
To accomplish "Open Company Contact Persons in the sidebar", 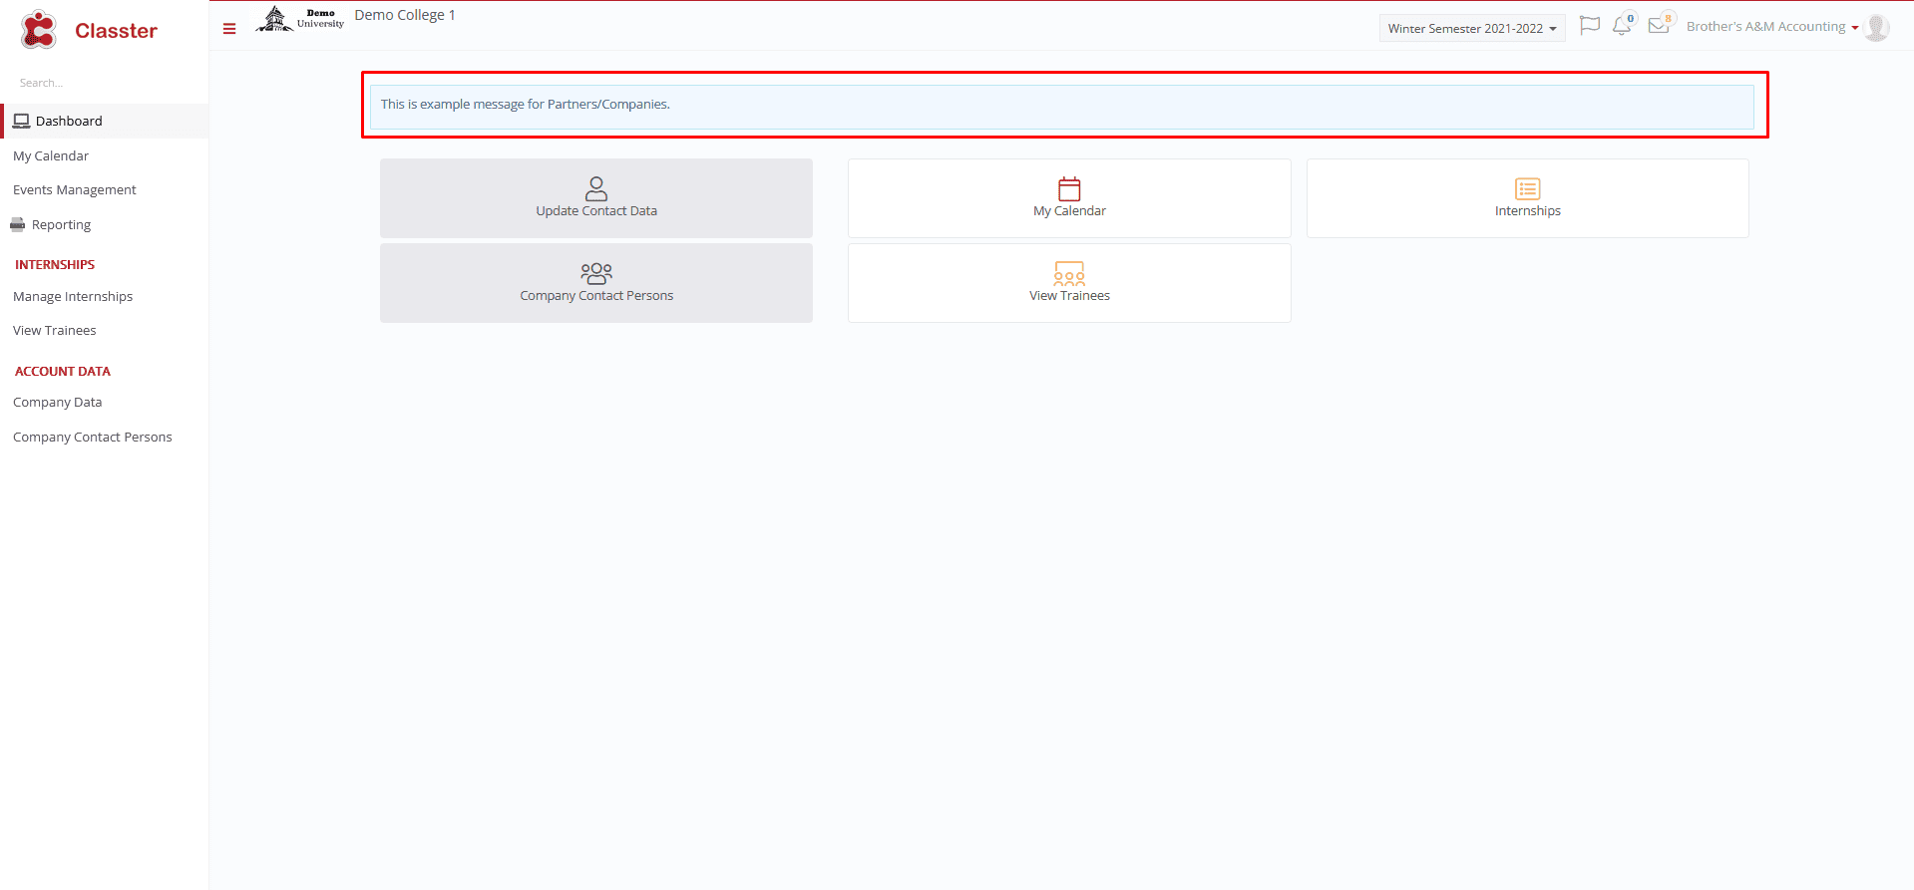I will pos(93,437).
